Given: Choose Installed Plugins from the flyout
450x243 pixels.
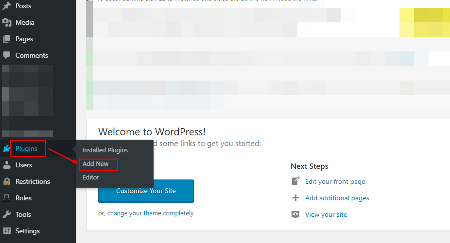Looking at the screenshot, I should point(105,150).
